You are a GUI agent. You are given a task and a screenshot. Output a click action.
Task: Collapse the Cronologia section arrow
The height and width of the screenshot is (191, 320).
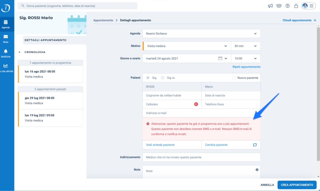coord(19,52)
